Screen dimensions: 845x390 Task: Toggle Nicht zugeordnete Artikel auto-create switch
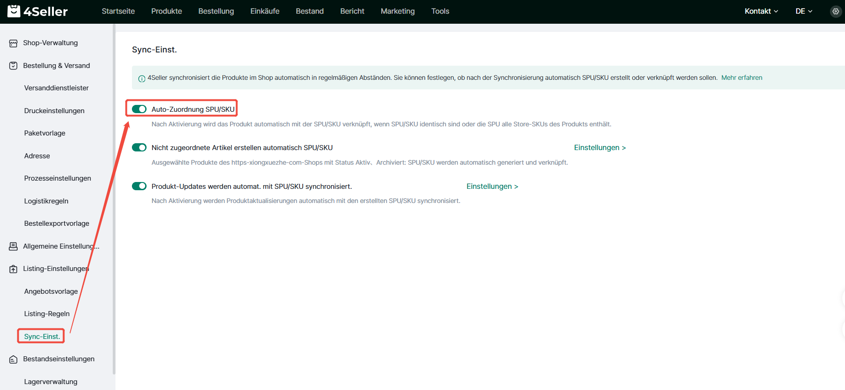tap(139, 147)
